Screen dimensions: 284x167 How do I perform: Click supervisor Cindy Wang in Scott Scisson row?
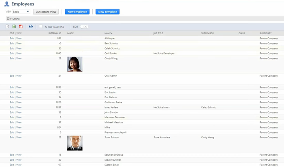[207, 138]
